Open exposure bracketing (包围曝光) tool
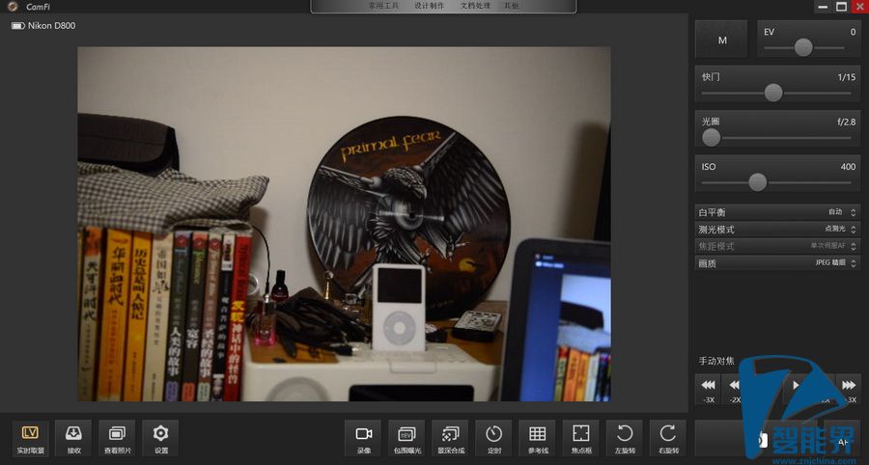869x465 pixels. (x=406, y=438)
